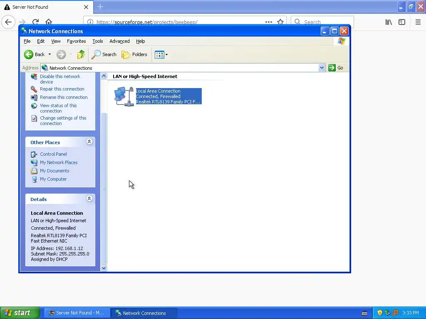Screen dimensions: 426x319
Task: Click the My Network Places icon
Action: (x=34, y=162)
